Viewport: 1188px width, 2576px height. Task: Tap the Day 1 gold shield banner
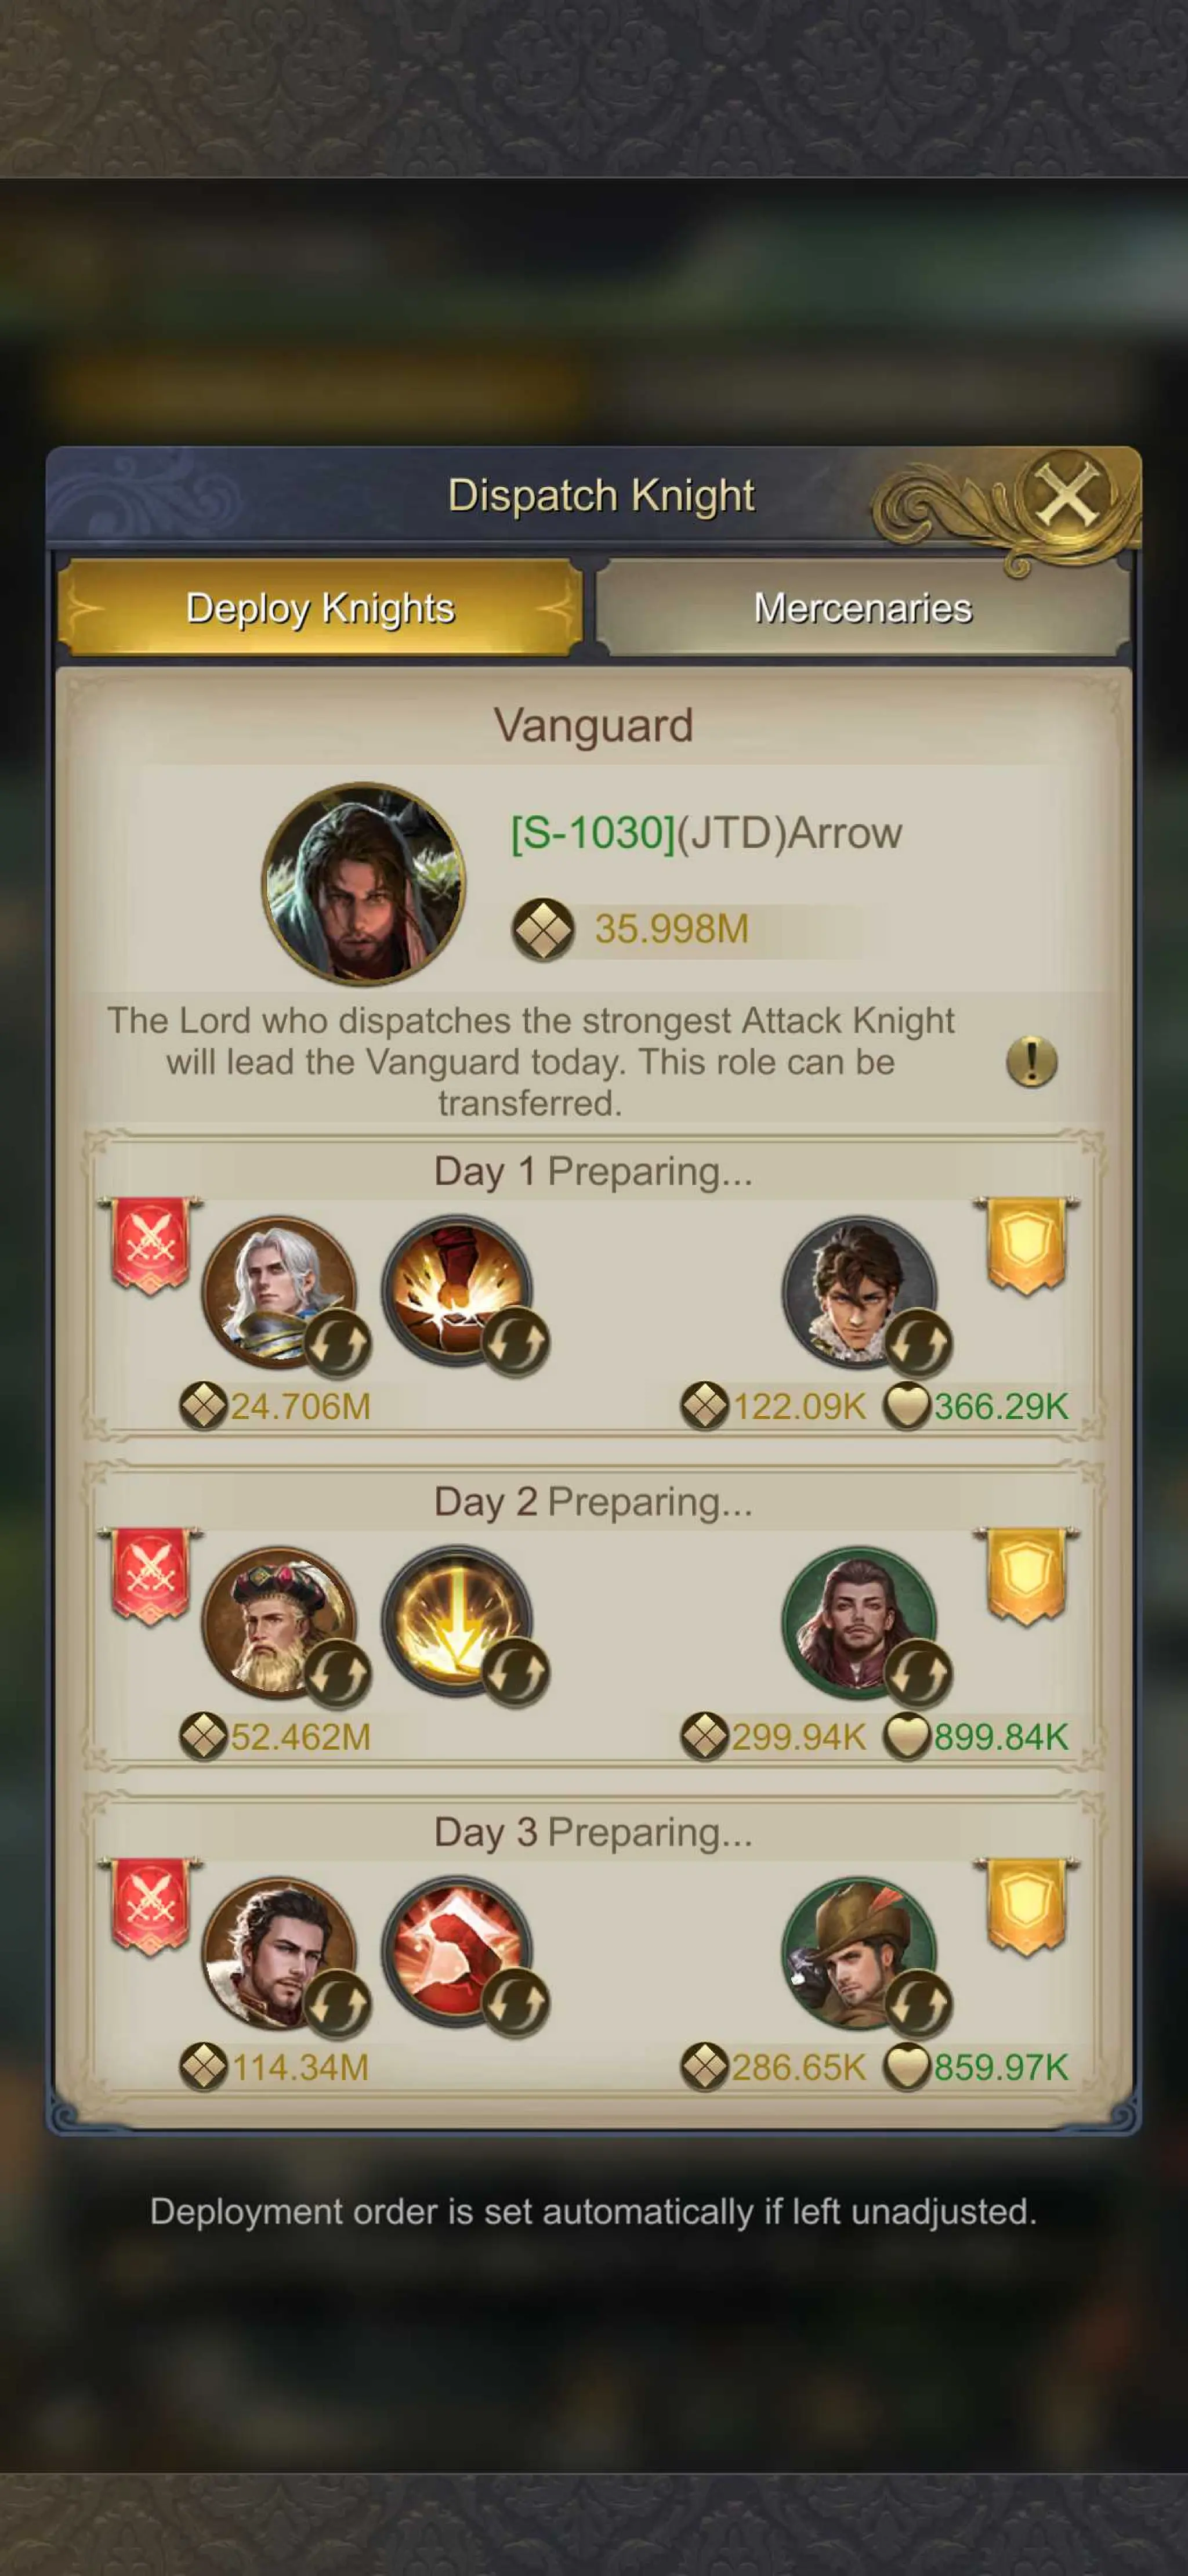[x=1027, y=1246]
